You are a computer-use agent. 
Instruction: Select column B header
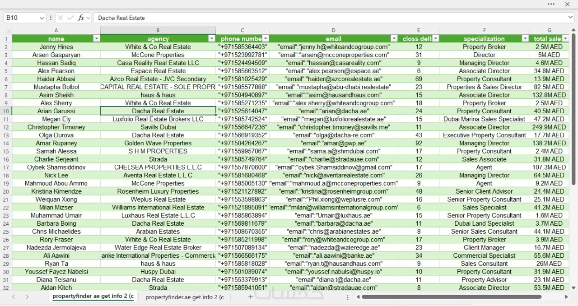point(158,30)
